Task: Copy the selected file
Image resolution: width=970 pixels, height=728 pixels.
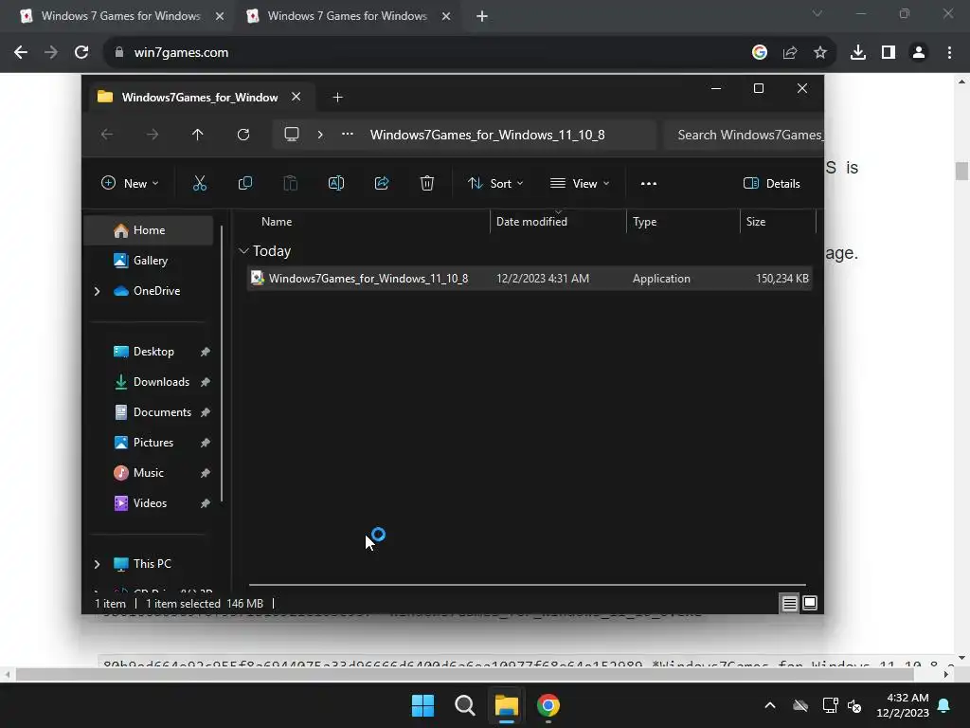Action: pyautogui.click(x=245, y=183)
